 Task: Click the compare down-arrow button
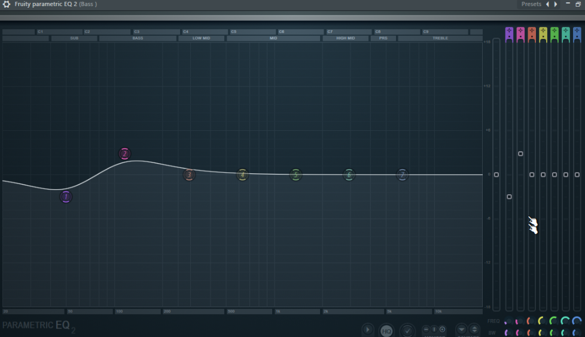[462, 330]
